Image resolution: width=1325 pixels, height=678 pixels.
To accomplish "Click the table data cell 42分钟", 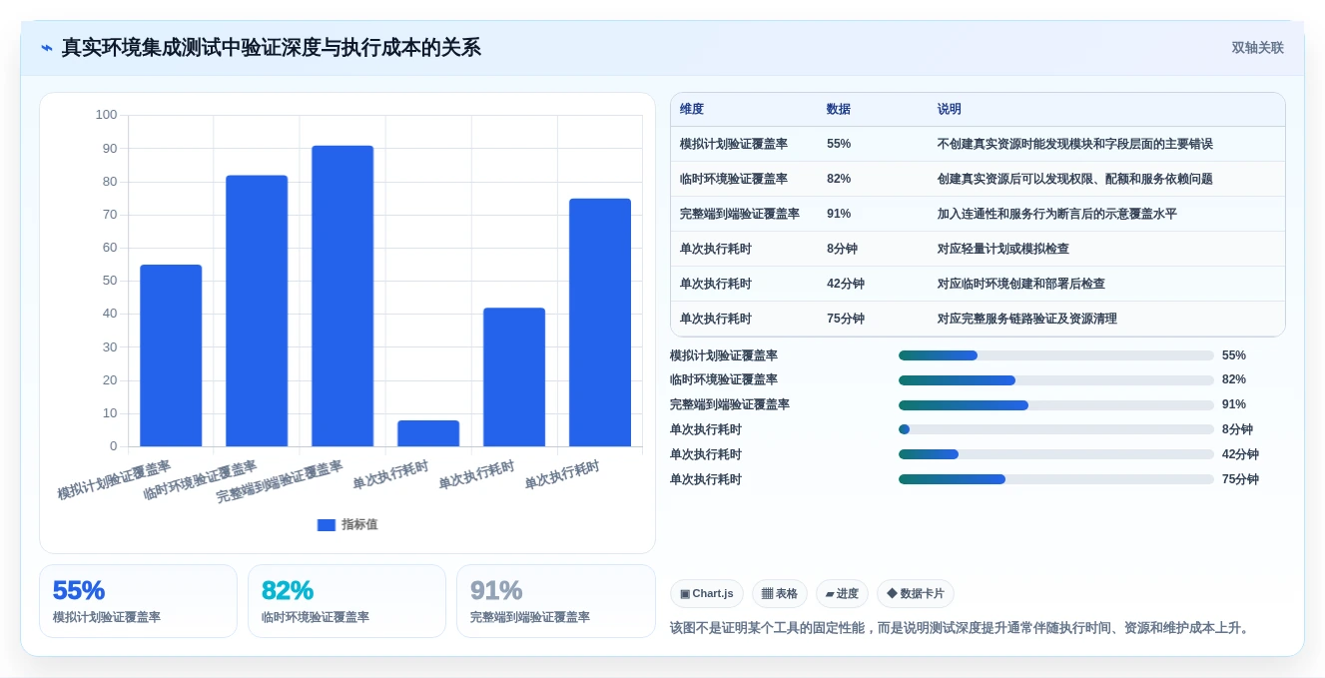I will pos(846,284).
